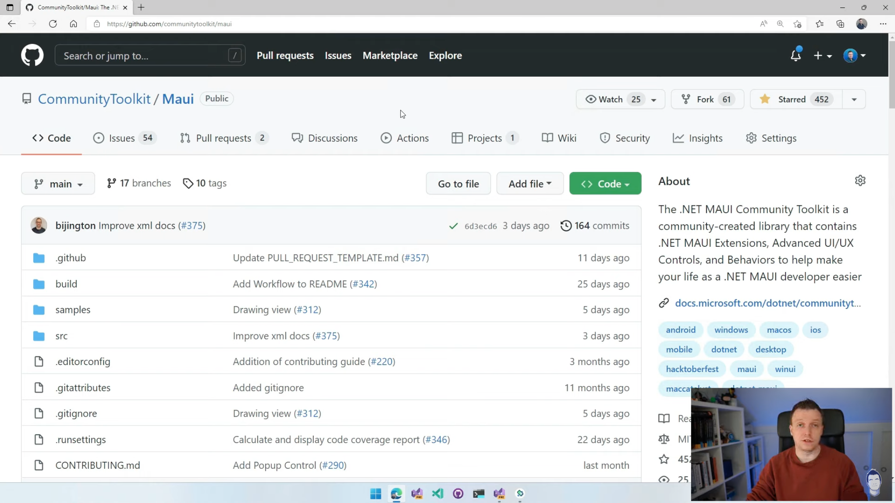Click the green commit status checkmark
Screen dimensions: 895x503
point(453,226)
